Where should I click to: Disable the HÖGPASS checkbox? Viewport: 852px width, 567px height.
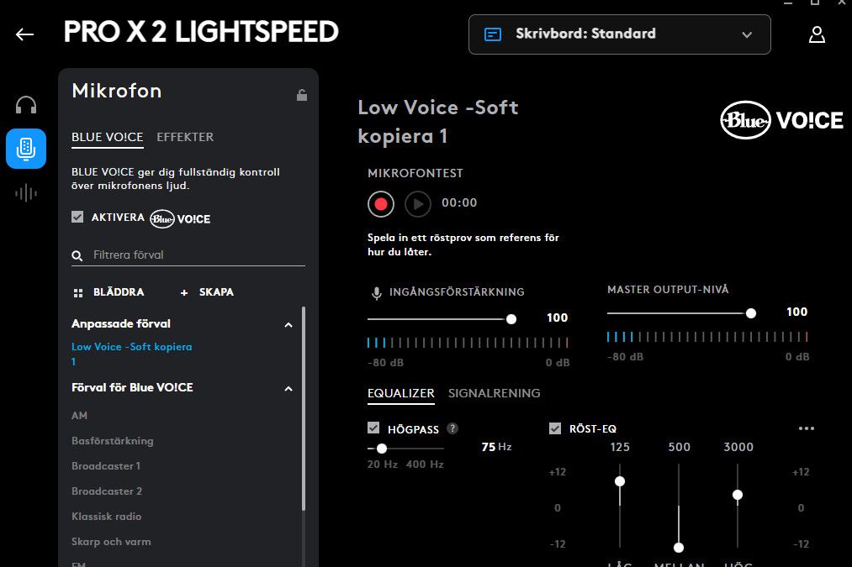click(373, 428)
